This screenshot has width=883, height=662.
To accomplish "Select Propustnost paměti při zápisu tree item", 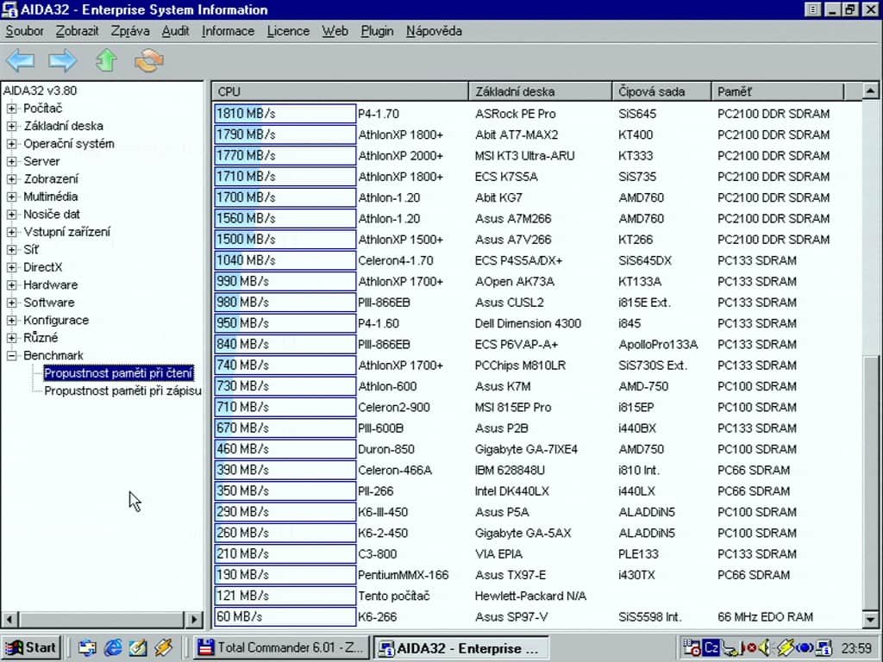I will pyautogui.click(x=122, y=390).
